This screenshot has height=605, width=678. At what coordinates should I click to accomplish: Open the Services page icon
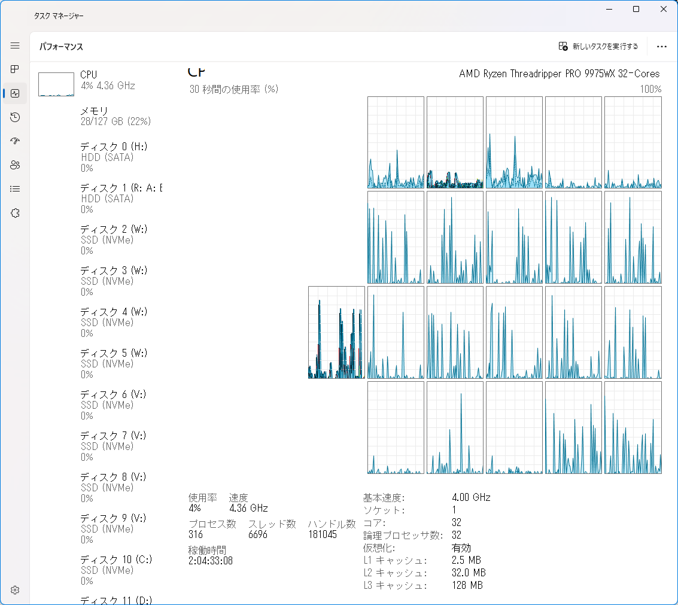pyautogui.click(x=15, y=213)
